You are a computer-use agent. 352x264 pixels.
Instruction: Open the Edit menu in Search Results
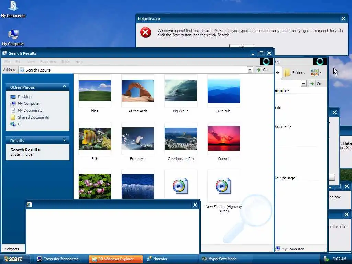[19, 62]
